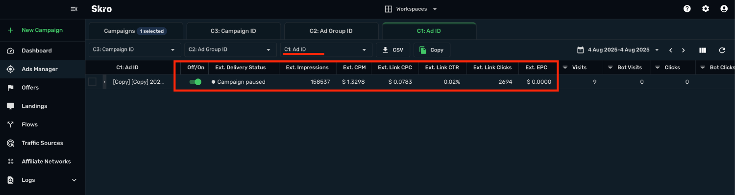
Task: Click the refresh data icon
Action: tap(722, 50)
